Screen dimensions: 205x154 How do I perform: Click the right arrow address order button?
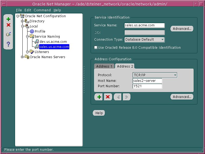[x=127, y=97]
